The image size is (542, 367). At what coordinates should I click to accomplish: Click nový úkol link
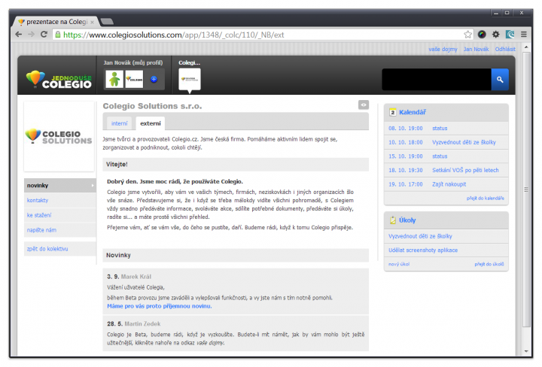pos(398,264)
